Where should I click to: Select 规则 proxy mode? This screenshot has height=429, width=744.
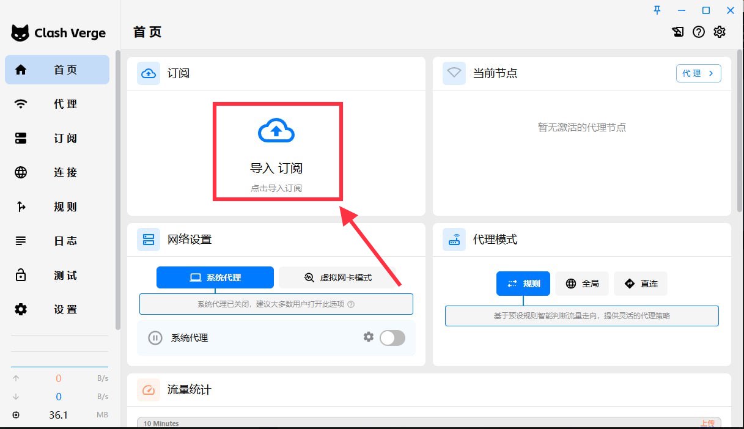(x=523, y=284)
